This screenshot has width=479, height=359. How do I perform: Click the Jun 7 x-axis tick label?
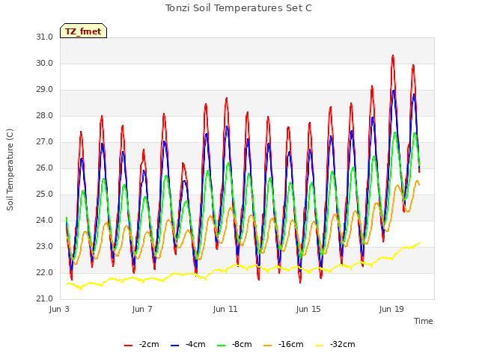click(x=142, y=309)
